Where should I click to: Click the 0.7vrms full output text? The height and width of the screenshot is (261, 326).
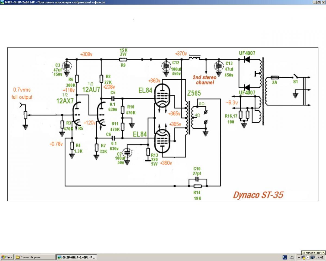tap(22, 93)
